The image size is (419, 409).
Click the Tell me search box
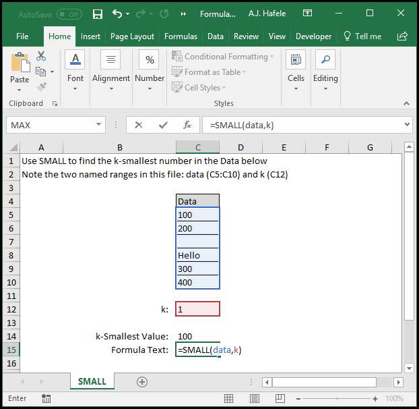tap(362, 36)
